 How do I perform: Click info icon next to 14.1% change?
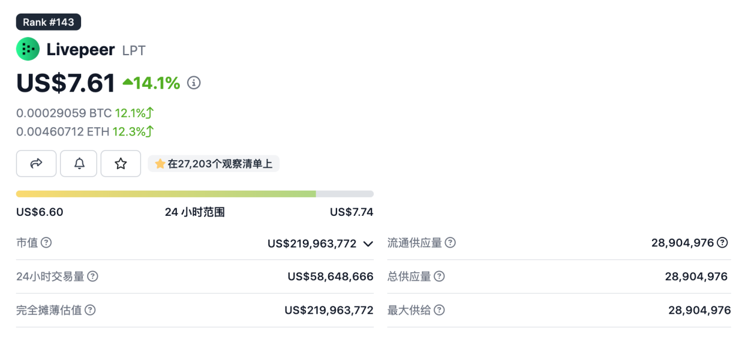point(194,83)
